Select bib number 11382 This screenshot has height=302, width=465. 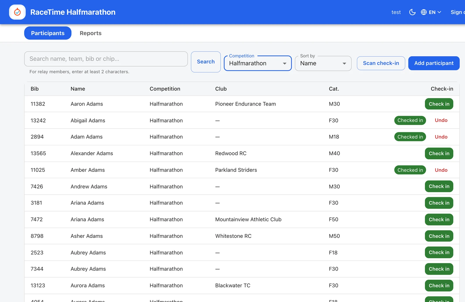click(38, 104)
